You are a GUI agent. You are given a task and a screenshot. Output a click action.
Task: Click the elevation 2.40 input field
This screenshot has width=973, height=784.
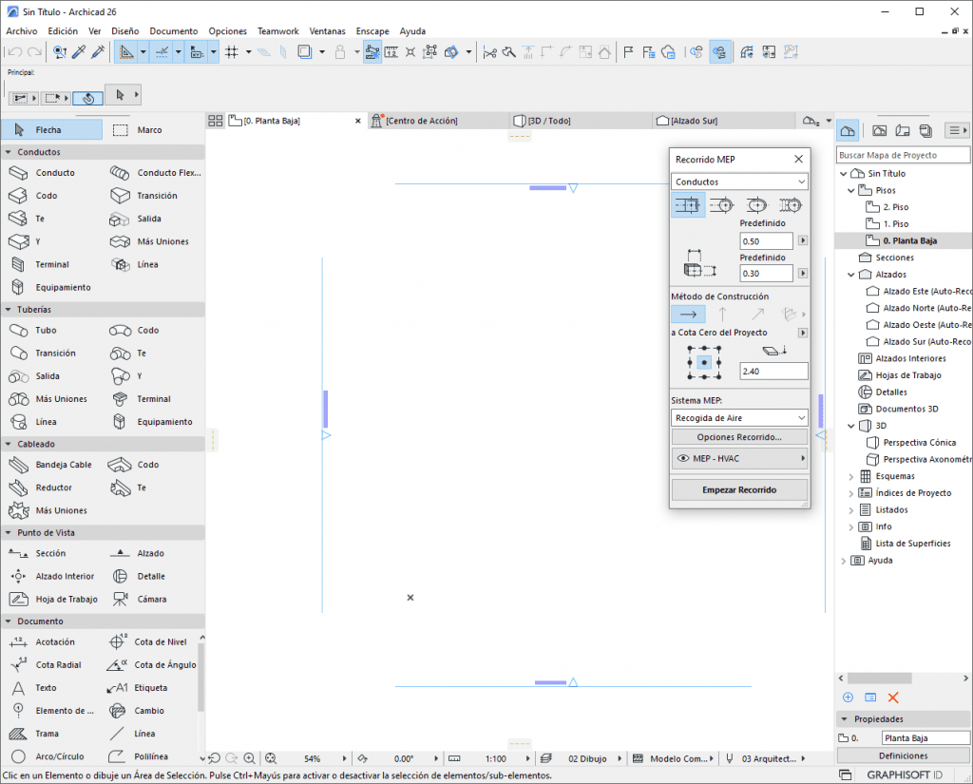point(773,372)
